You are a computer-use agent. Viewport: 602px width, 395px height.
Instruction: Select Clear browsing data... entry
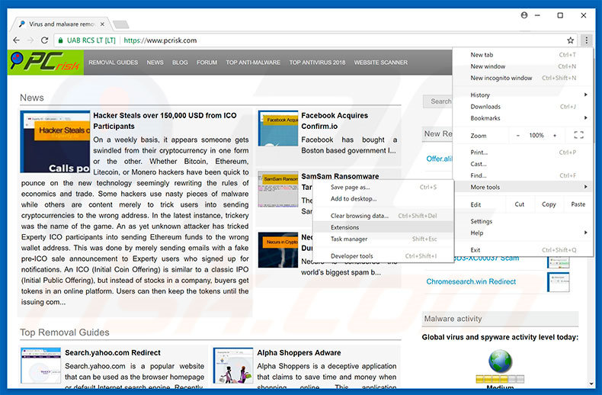(x=383, y=216)
